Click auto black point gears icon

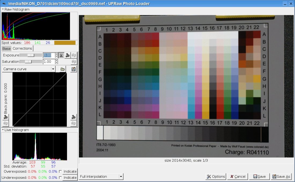click(5, 117)
